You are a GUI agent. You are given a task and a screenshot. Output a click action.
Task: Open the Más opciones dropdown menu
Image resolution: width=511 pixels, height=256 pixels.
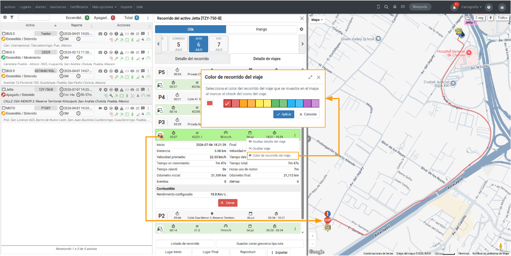click(x=105, y=7)
